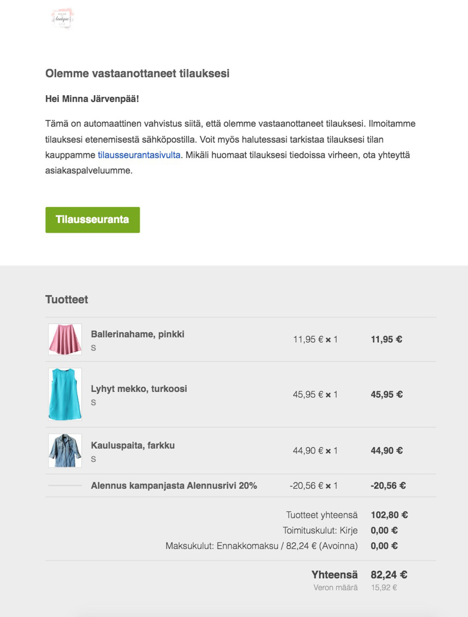Click the Tuotteet yhteensä amount 102,80 €
This screenshot has width=468, height=617.
click(x=389, y=515)
